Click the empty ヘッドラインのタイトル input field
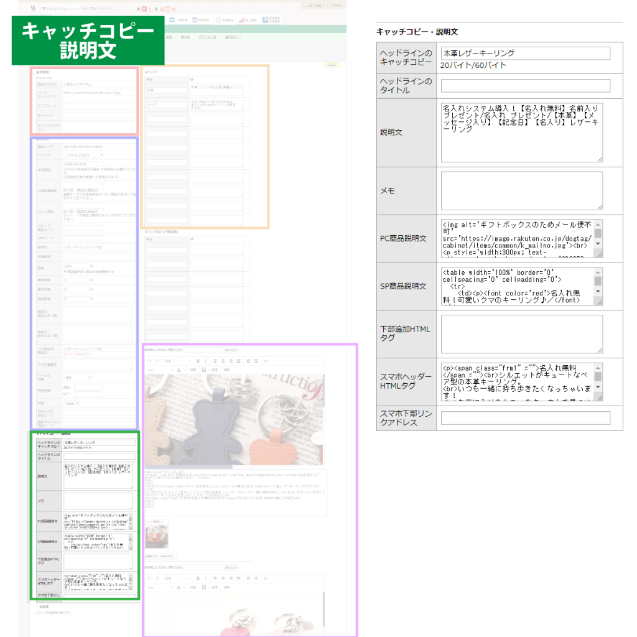637x637 pixels. tap(525, 86)
